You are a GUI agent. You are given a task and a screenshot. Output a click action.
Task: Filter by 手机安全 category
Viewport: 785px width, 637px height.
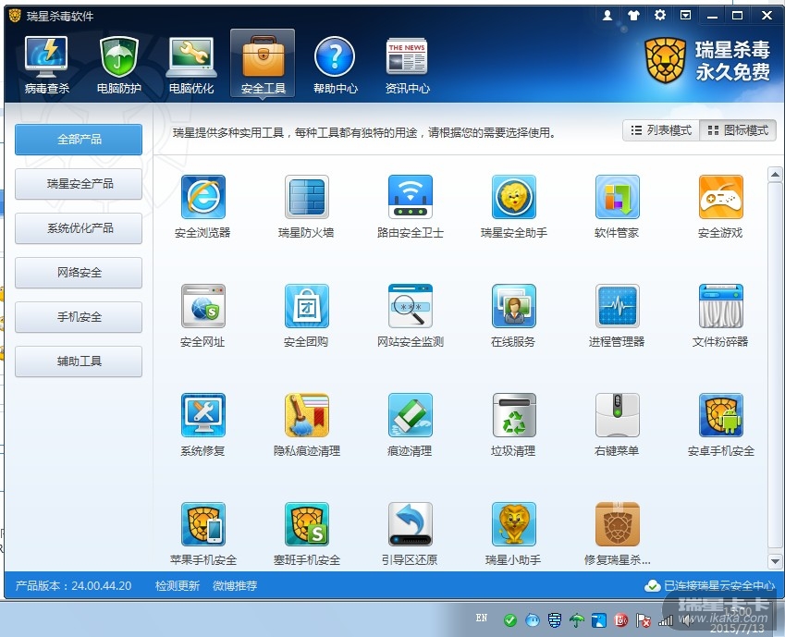coord(79,317)
